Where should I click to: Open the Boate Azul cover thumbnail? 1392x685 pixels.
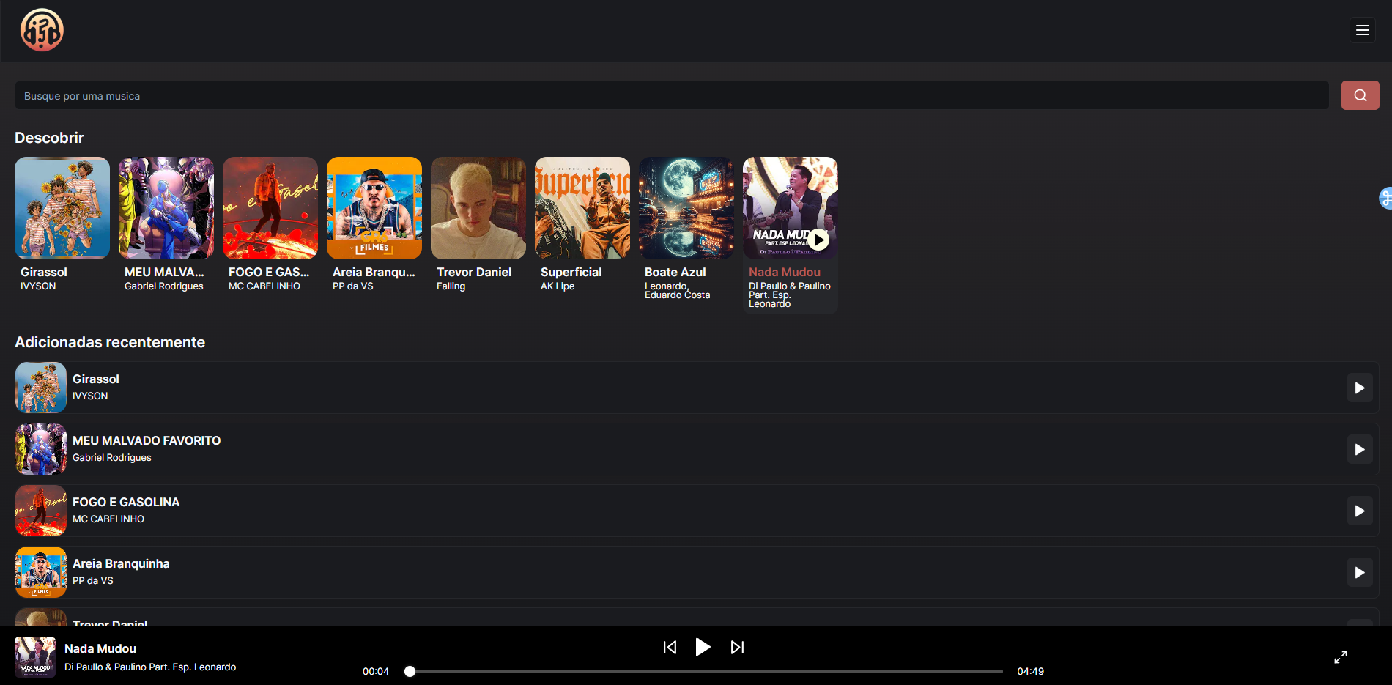pos(686,208)
